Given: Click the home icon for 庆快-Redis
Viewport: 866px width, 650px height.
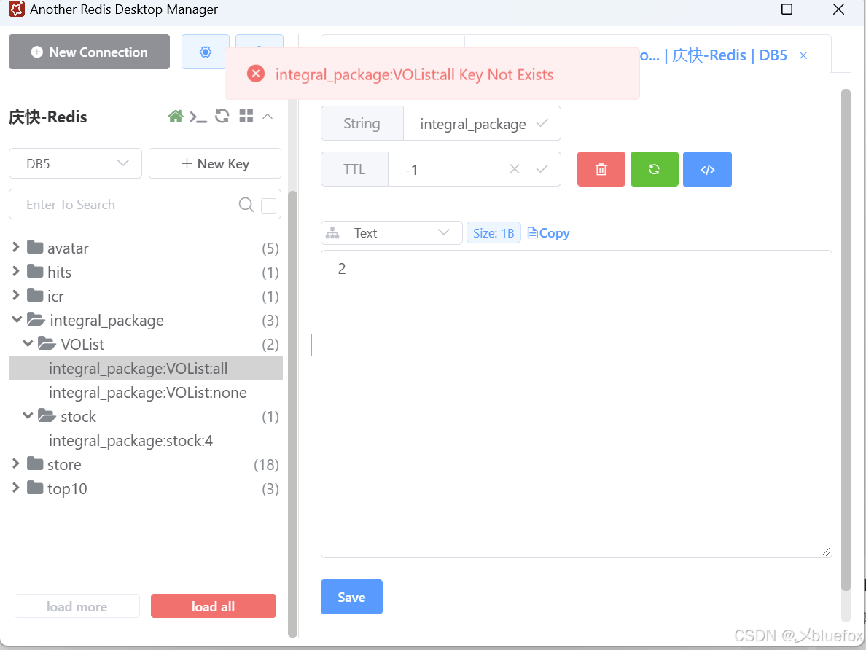Looking at the screenshot, I should tap(176, 117).
